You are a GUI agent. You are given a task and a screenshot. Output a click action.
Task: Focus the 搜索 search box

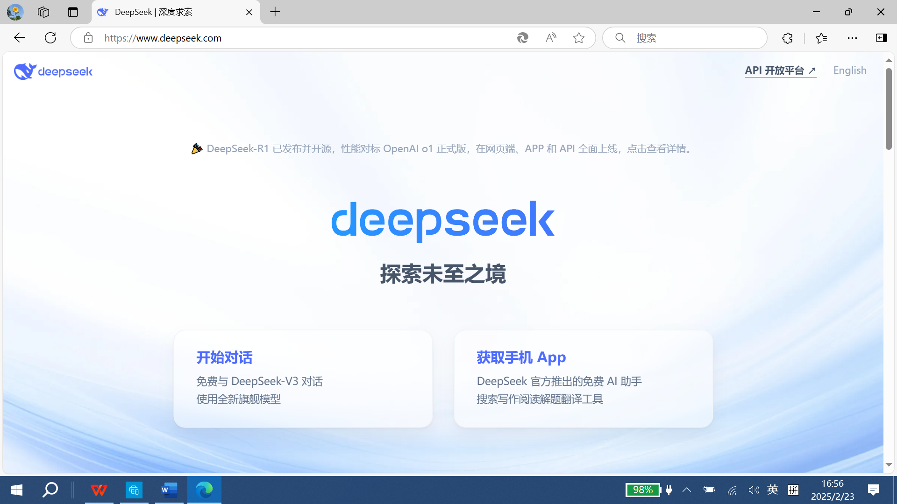pos(685,38)
